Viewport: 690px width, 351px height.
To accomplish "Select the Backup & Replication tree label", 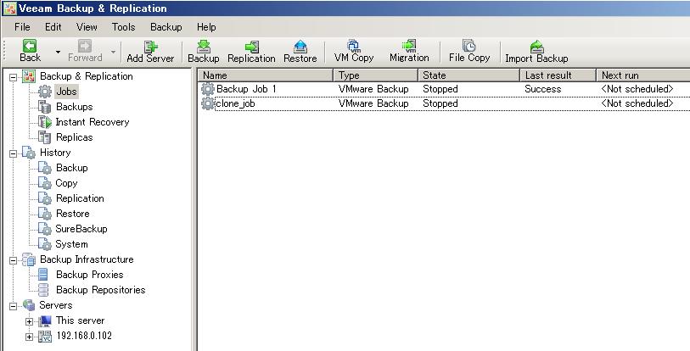I will click(87, 76).
